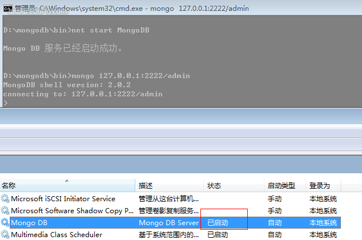The height and width of the screenshot is (240, 362).
Task: Sort services by 描述 column header
Action: point(146,186)
